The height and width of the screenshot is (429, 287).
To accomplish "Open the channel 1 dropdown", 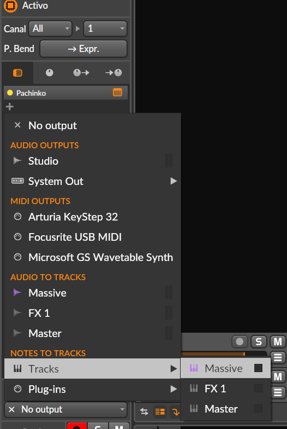I will tap(105, 28).
